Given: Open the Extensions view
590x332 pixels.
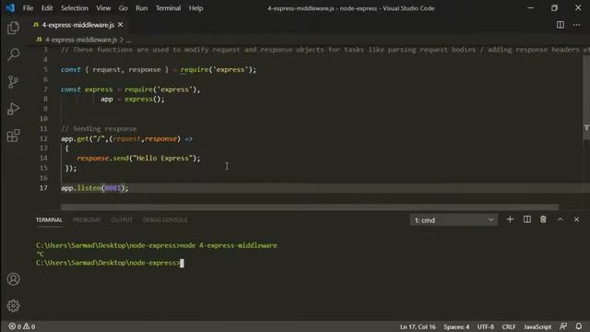Looking at the screenshot, I should tap(13, 136).
